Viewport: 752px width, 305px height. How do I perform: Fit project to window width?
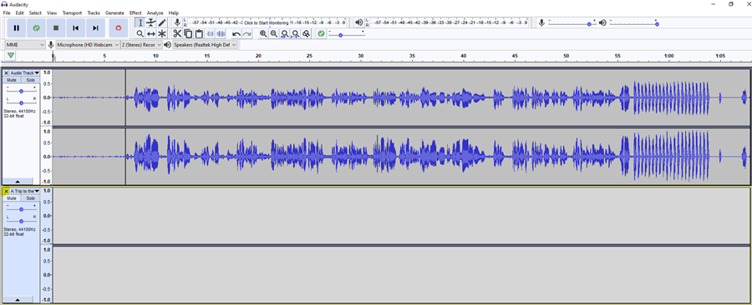click(x=296, y=33)
